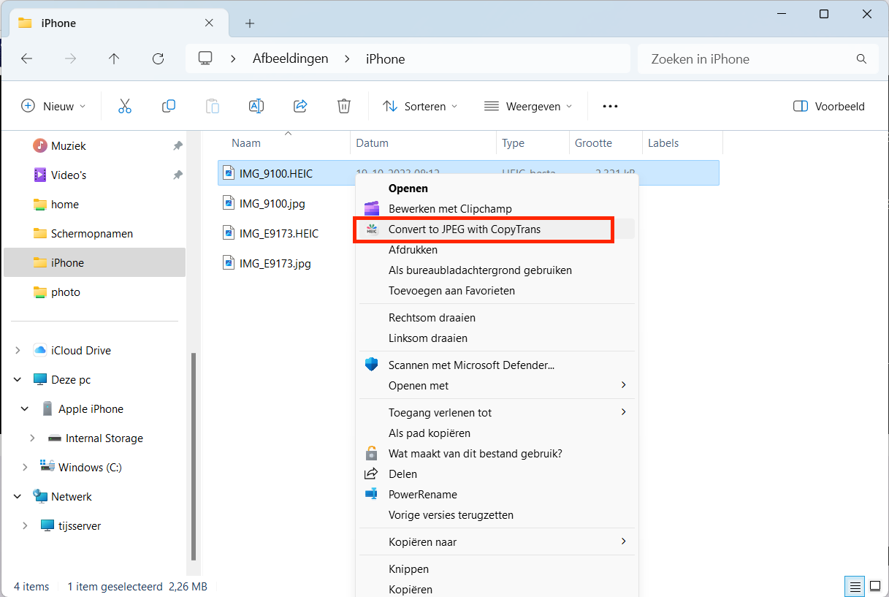Image resolution: width=889 pixels, height=597 pixels.
Task: Click the Rename icon in toolbar
Action: (x=256, y=106)
